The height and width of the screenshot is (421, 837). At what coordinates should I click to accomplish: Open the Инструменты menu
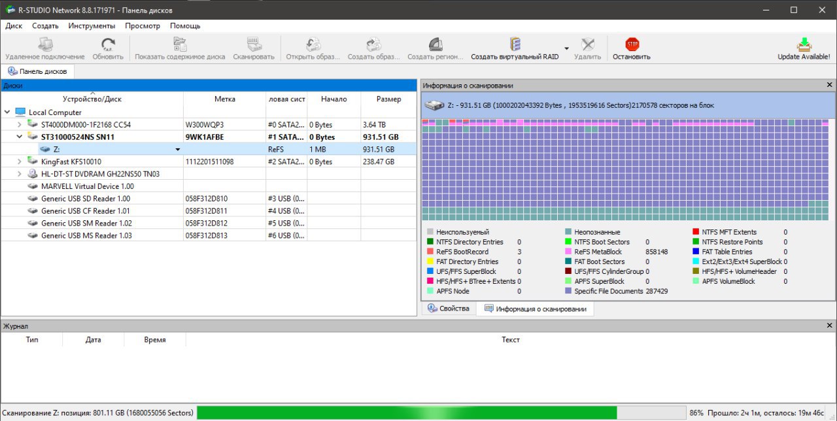[x=92, y=26]
